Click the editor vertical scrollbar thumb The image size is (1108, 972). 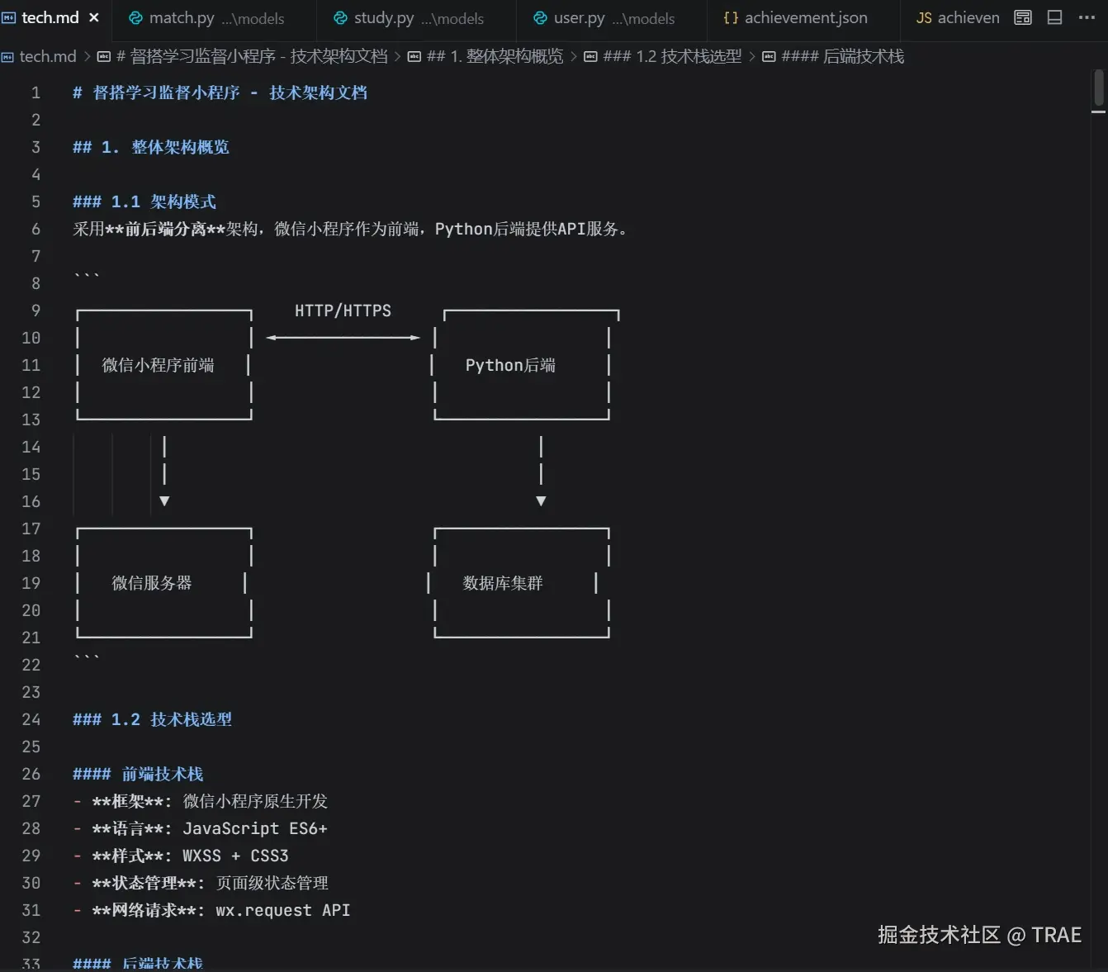[1099, 88]
